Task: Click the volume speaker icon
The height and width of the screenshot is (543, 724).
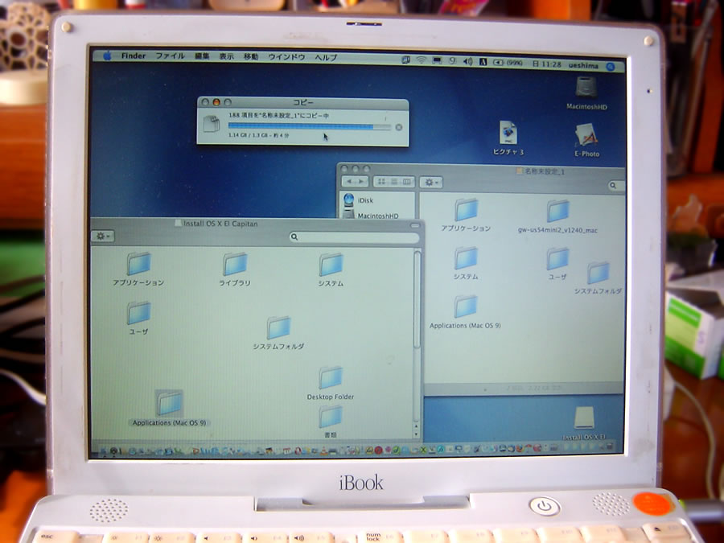Action: (x=467, y=61)
